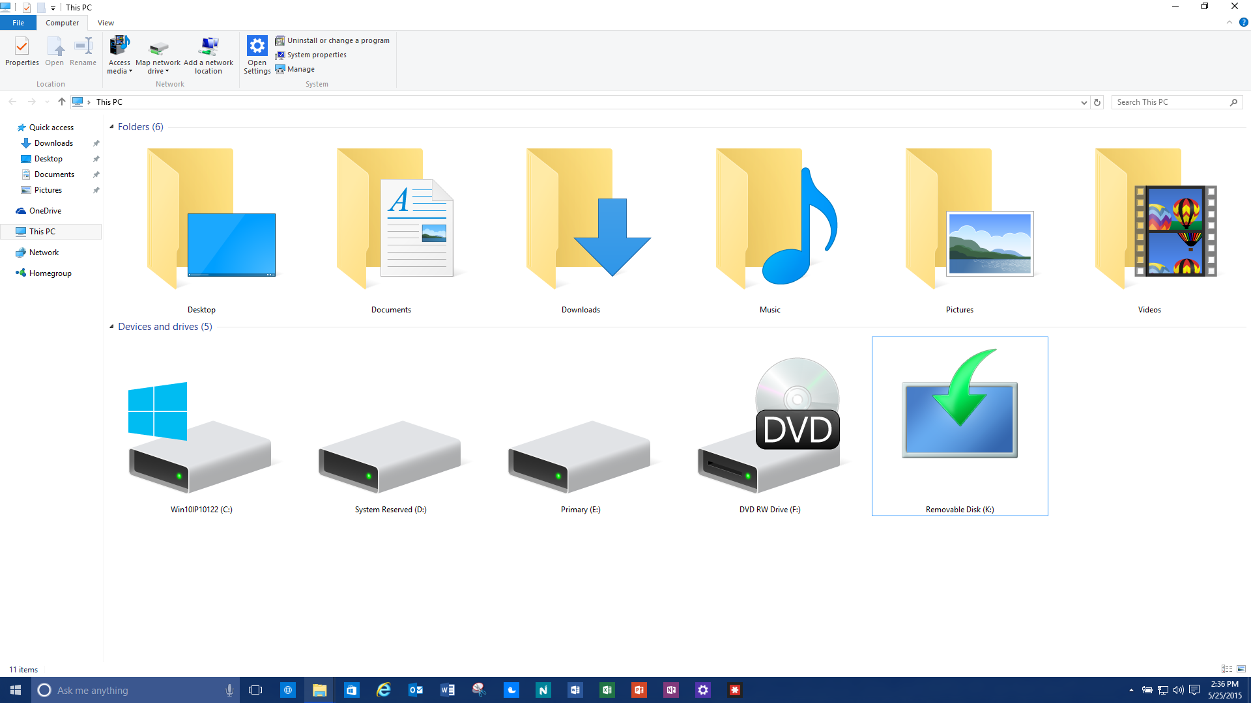
Task: Switch to the View ribbon tab
Action: tap(106, 23)
